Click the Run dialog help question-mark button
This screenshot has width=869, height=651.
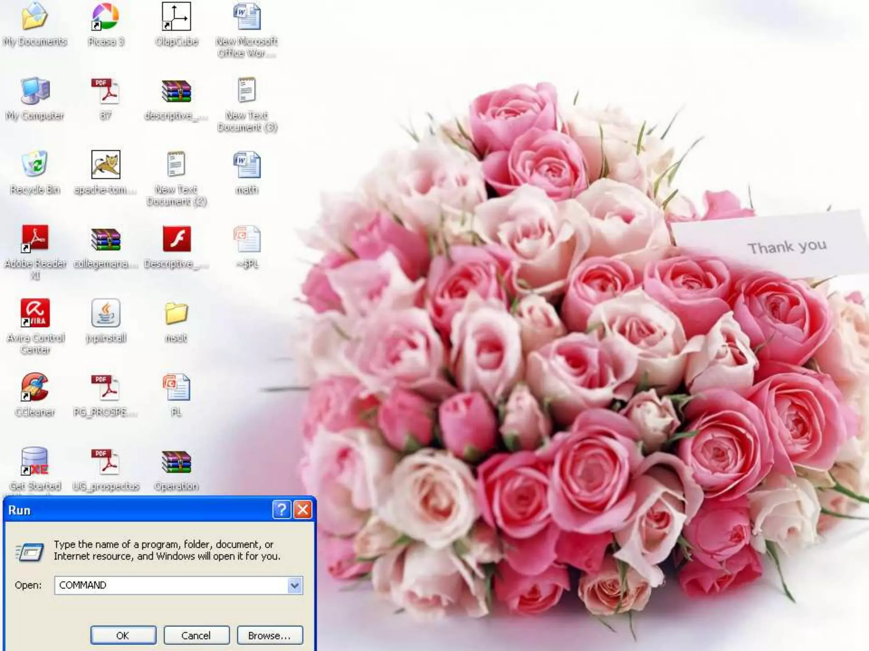tap(281, 509)
